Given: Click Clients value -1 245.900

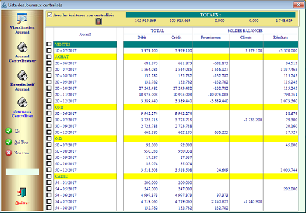Looking at the screenshot, I should pyautogui.click(x=253, y=201).
